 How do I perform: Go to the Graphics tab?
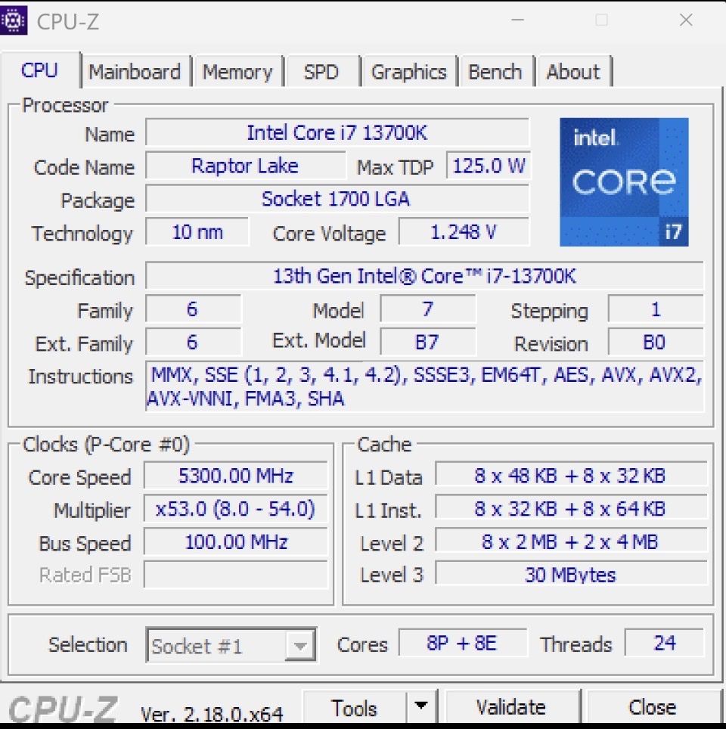pos(408,72)
